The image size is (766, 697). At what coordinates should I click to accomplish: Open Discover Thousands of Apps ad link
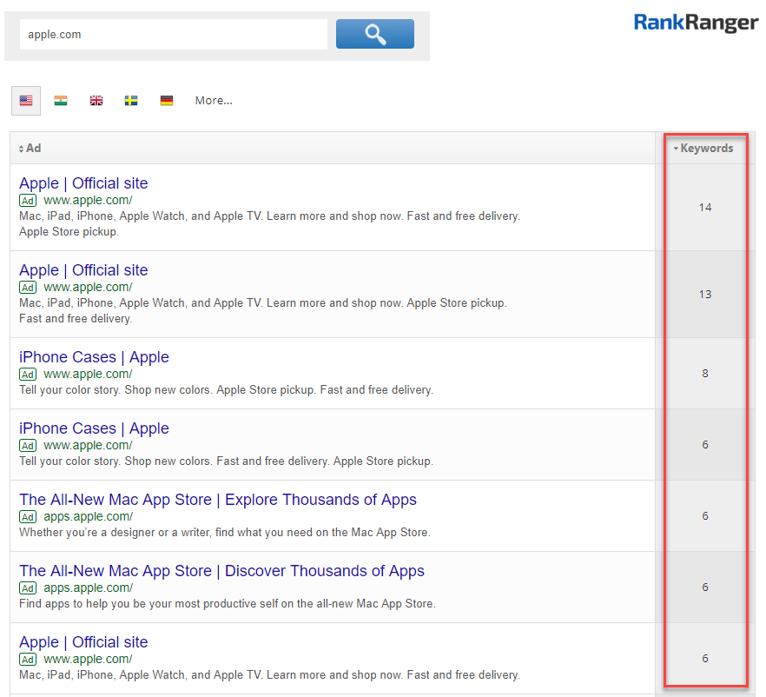pos(221,571)
